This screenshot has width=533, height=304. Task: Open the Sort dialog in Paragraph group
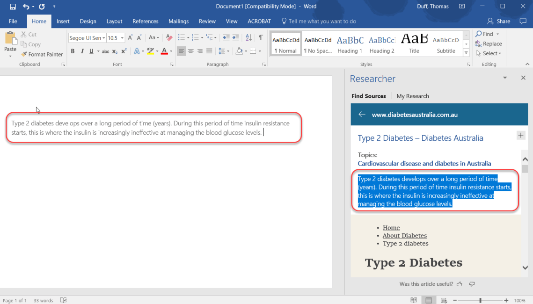(x=248, y=37)
